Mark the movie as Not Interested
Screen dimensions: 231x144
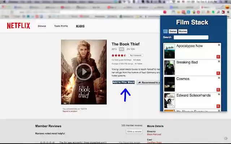tap(136, 55)
